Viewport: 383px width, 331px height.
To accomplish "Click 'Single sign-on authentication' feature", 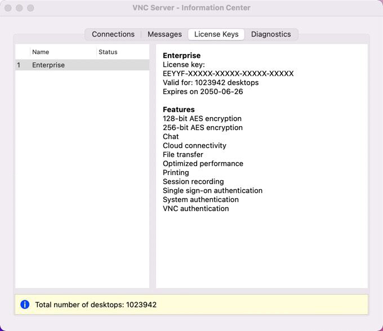I will pyautogui.click(x=212, y=191).
